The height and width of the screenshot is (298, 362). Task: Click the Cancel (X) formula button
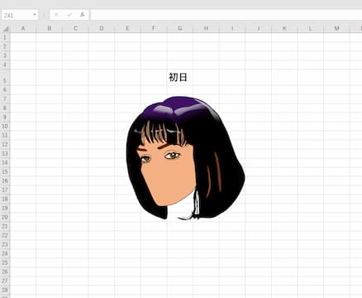tap(56, 15)
